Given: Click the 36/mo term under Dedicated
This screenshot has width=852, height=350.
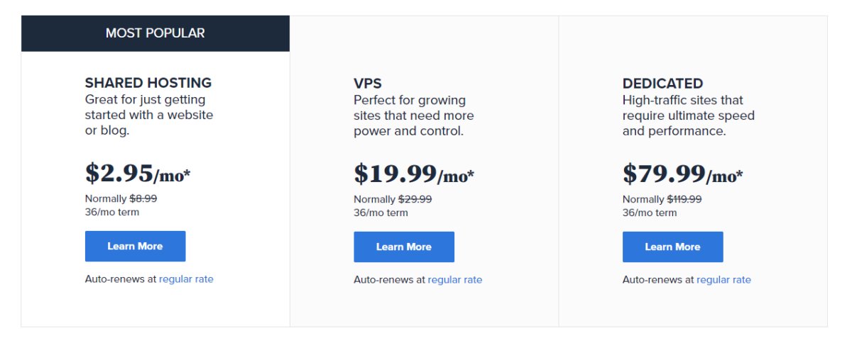Looking at the screenshot, I should [x=650, y=213].
